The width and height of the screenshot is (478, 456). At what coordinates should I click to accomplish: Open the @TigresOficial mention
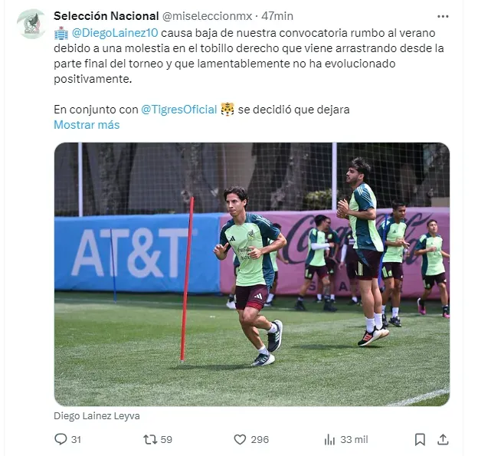tap(179, 110)
